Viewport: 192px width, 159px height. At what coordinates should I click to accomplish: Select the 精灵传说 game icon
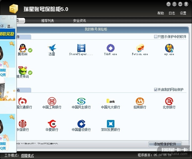pyautogui.click(x=23, y=71)
